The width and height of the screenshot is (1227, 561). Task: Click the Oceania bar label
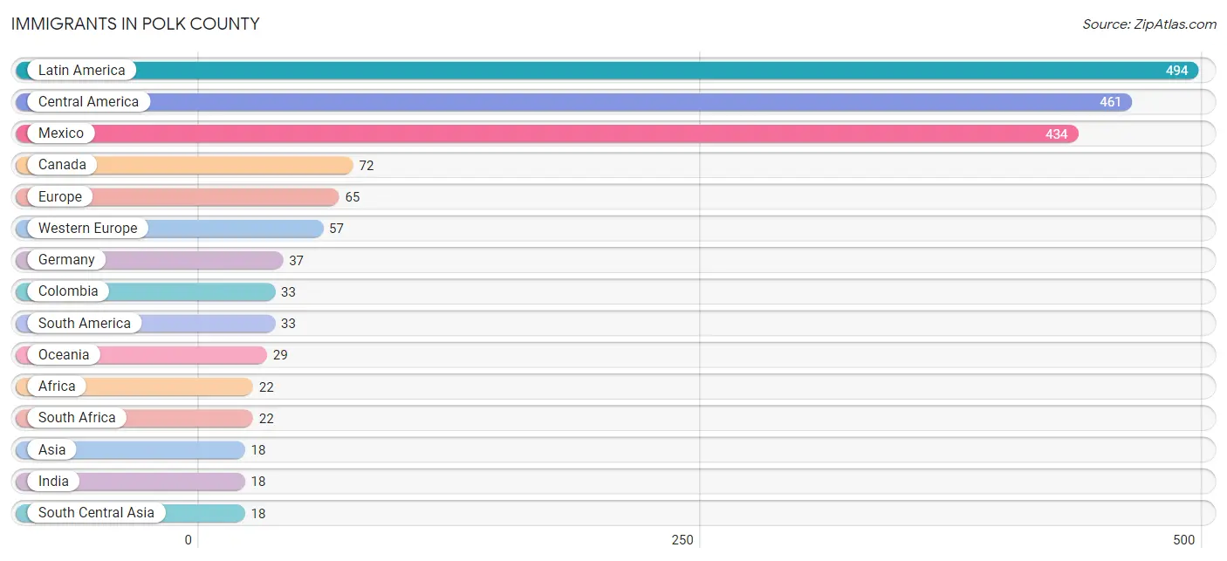64,354
